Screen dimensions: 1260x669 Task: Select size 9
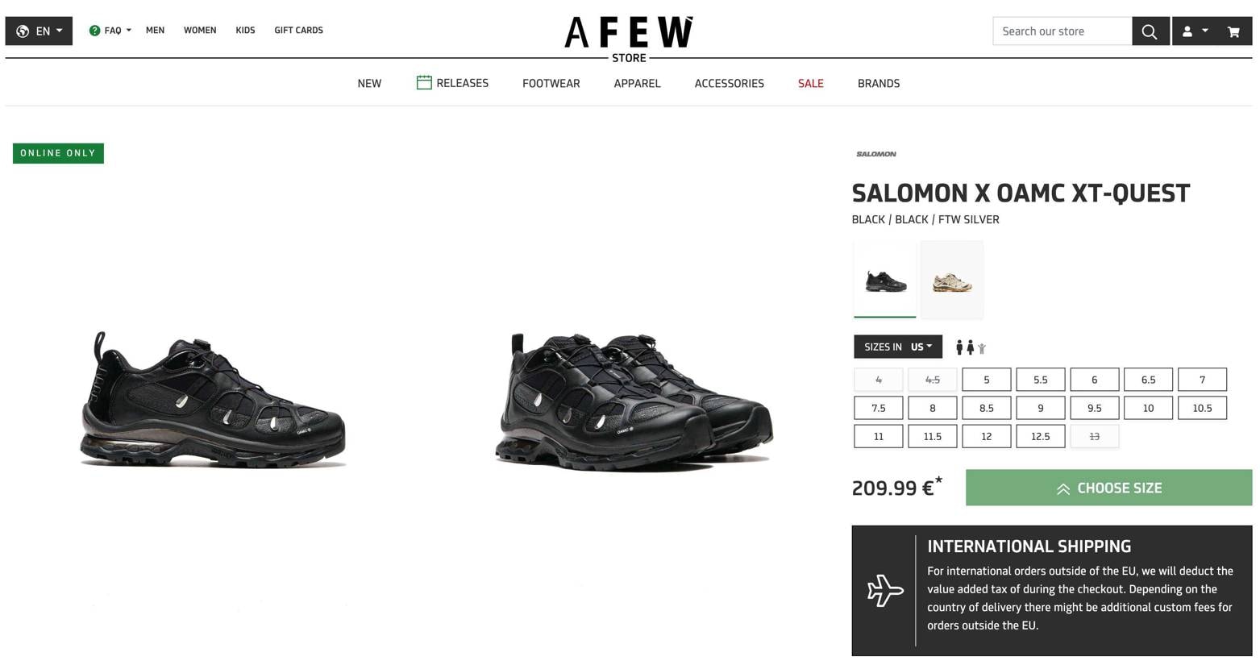[1040, 408]
